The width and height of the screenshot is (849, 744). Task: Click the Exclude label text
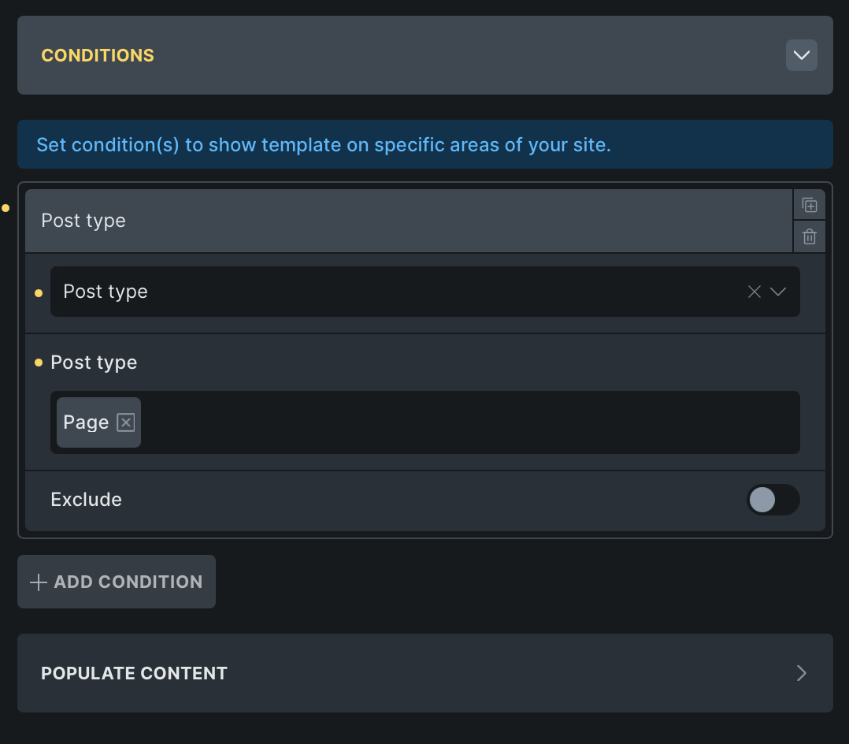tap(86, 500)
